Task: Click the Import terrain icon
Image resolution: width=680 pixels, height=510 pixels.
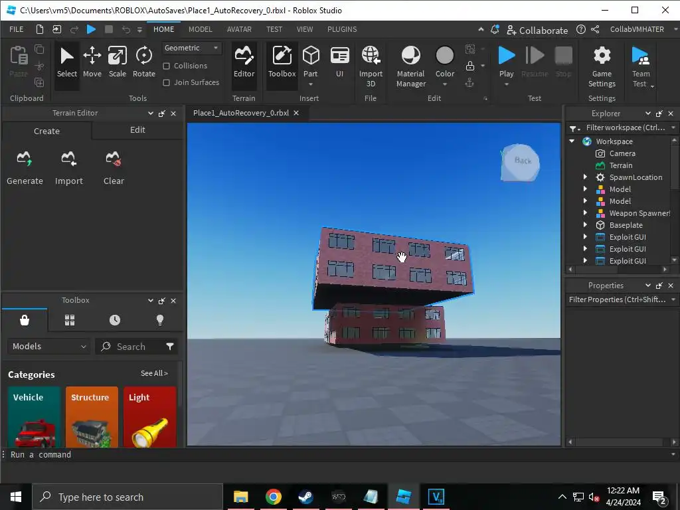Action: coord(68,159)
